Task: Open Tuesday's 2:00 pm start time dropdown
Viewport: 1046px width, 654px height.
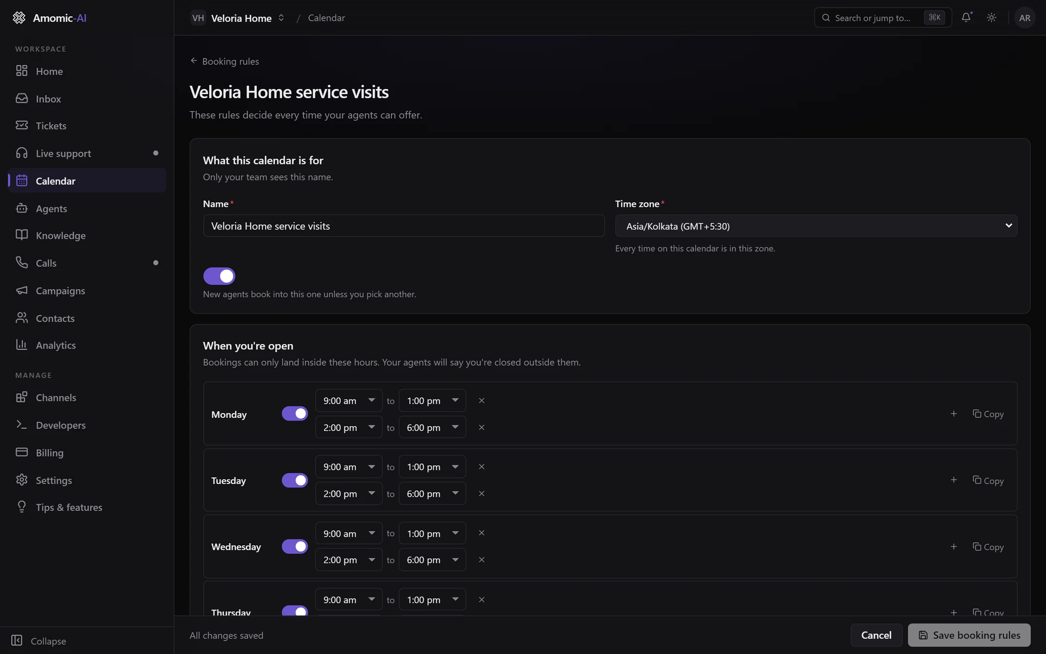Action: [x=349, y=494]
